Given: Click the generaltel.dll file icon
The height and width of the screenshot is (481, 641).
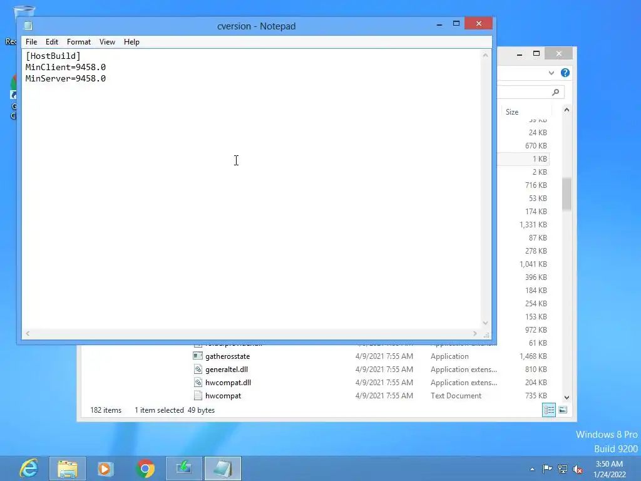Looking at the screenshot, I should [x=198, y=370].
